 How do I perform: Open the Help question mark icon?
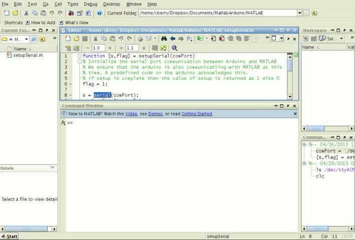(x=99, y=13)
